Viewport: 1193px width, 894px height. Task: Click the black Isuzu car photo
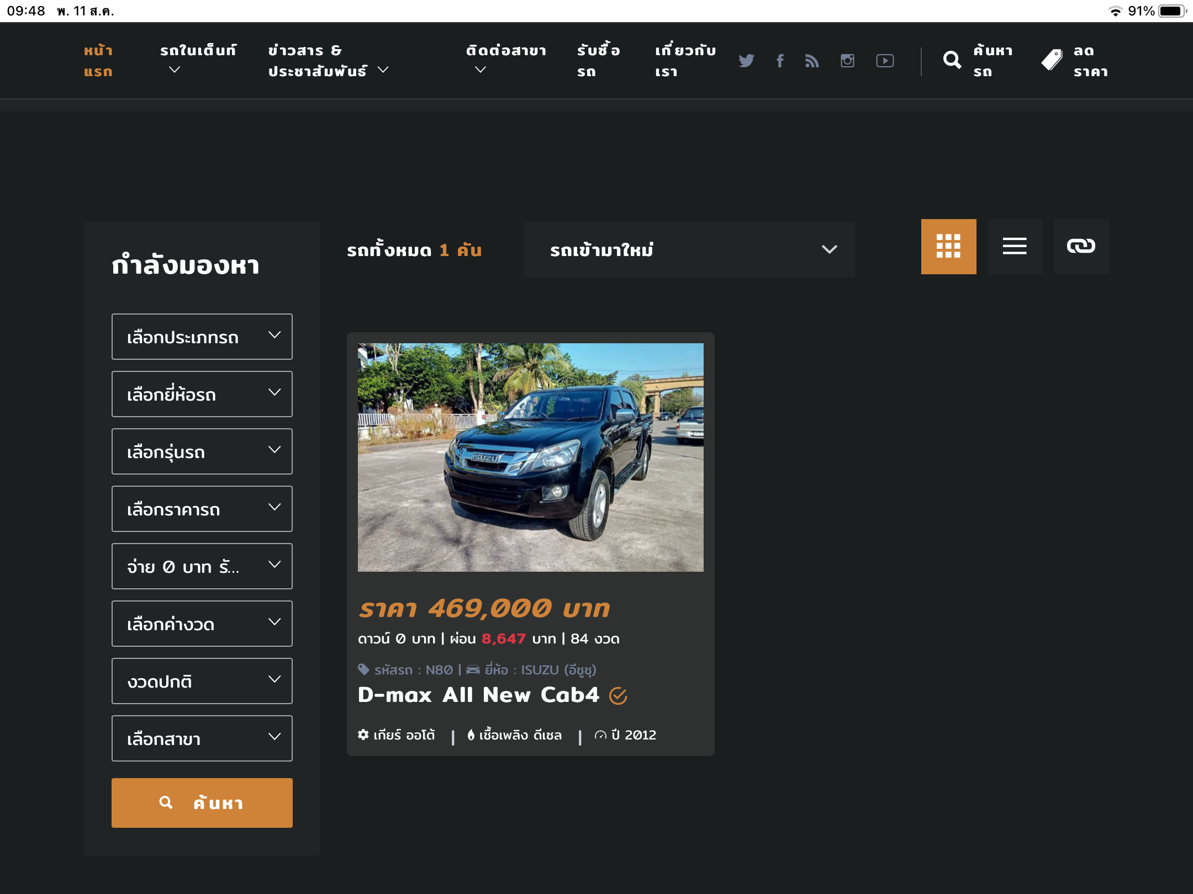click(x=530, y=457)
